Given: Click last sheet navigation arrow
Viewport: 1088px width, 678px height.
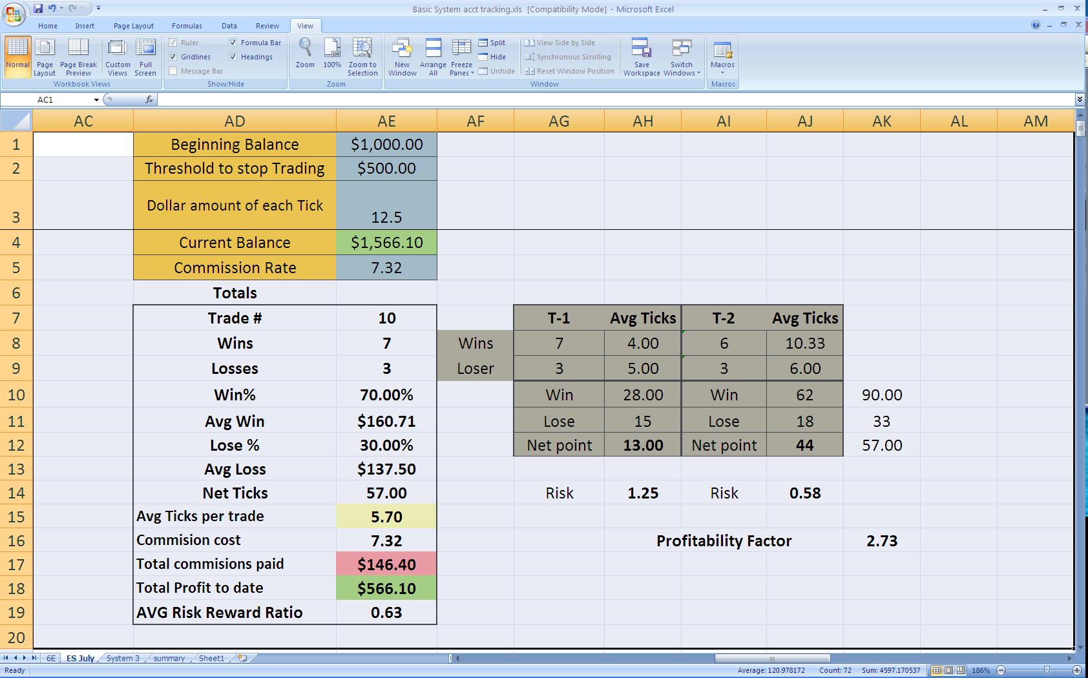Looking at the screenshot, I should coord(34,658).
